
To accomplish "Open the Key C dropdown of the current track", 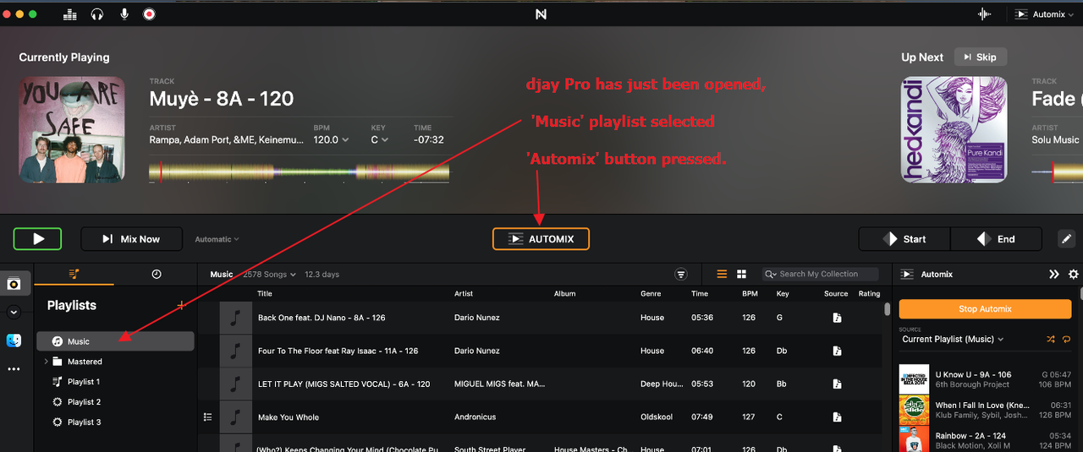I will tap(380, 139).
